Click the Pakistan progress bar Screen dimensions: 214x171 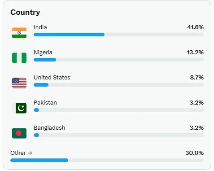point(119,110)
